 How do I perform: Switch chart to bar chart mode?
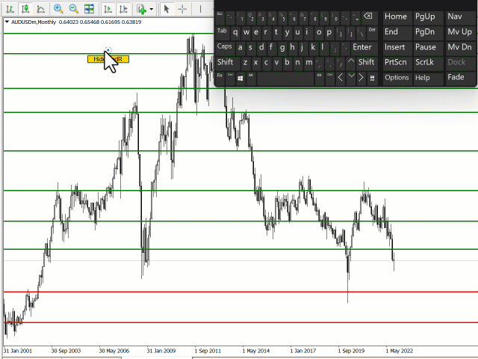click(10, 9)
